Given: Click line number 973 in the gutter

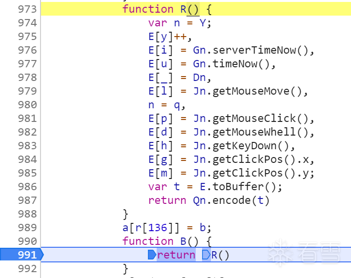Looking at the screenshot, I should coord(27,9).
